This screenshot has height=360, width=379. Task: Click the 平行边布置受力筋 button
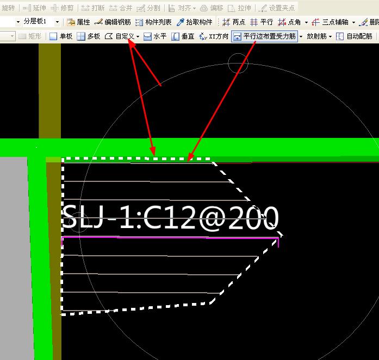click(x=265, y=36)
